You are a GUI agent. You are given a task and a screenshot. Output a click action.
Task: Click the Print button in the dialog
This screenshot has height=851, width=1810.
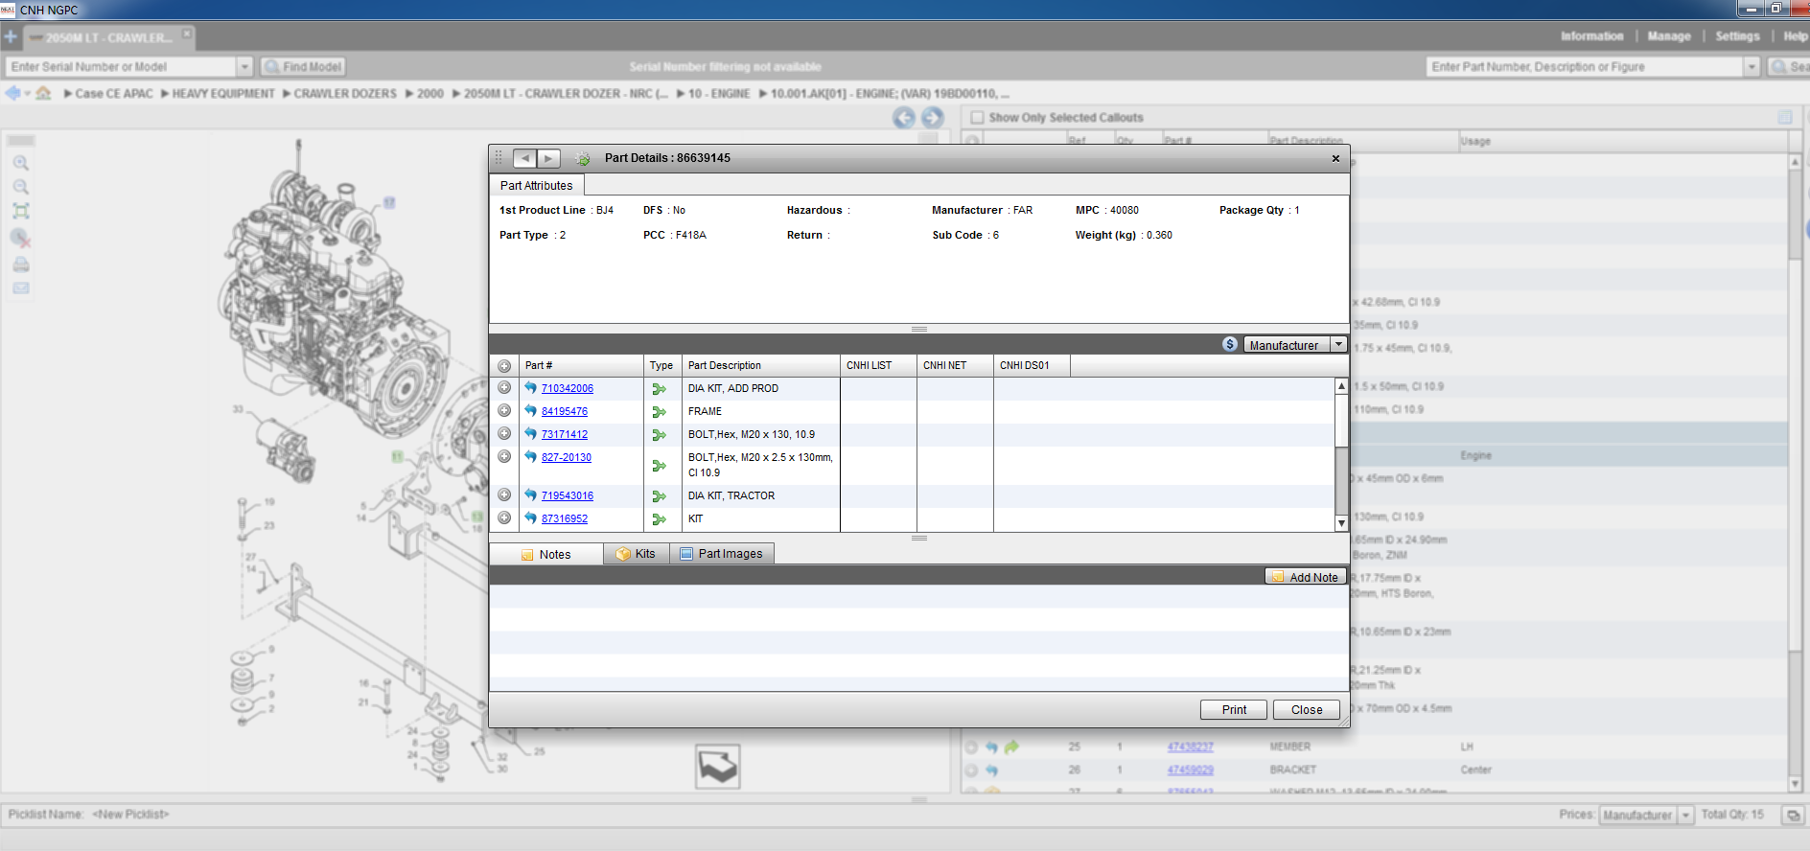pyautogui.click(x=1234, y=709)
